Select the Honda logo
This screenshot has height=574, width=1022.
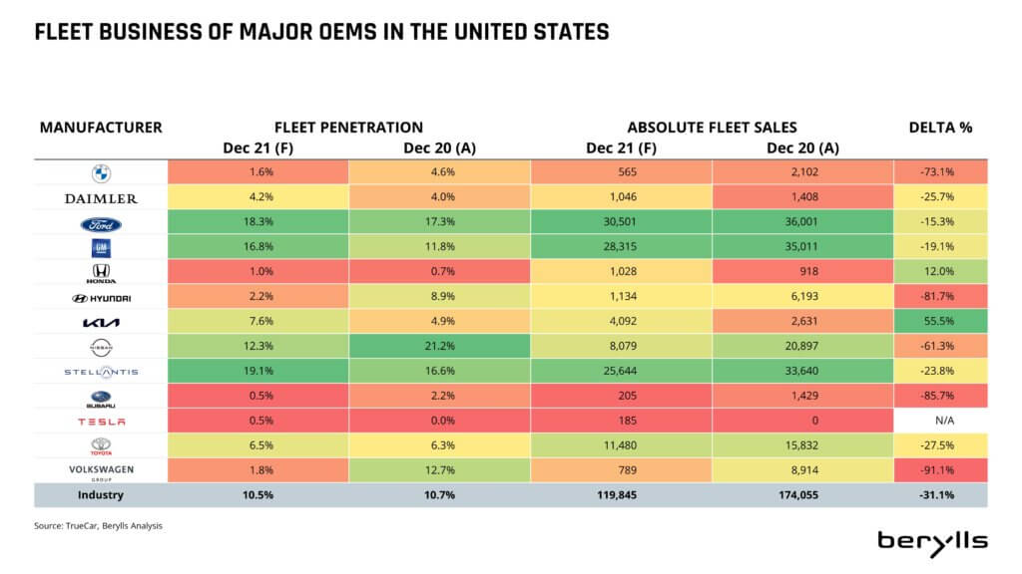coord(101,273)
